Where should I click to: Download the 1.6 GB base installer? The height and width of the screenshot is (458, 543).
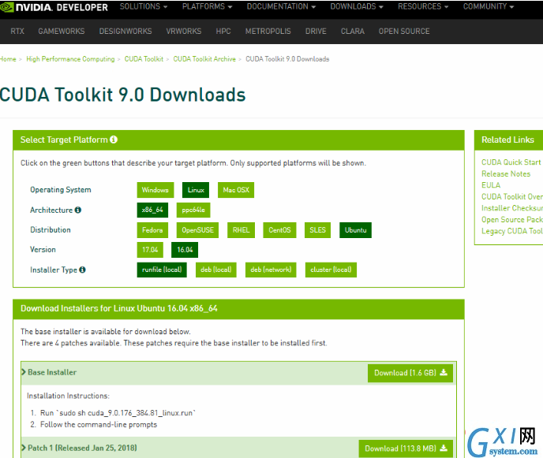click(410, 373)
